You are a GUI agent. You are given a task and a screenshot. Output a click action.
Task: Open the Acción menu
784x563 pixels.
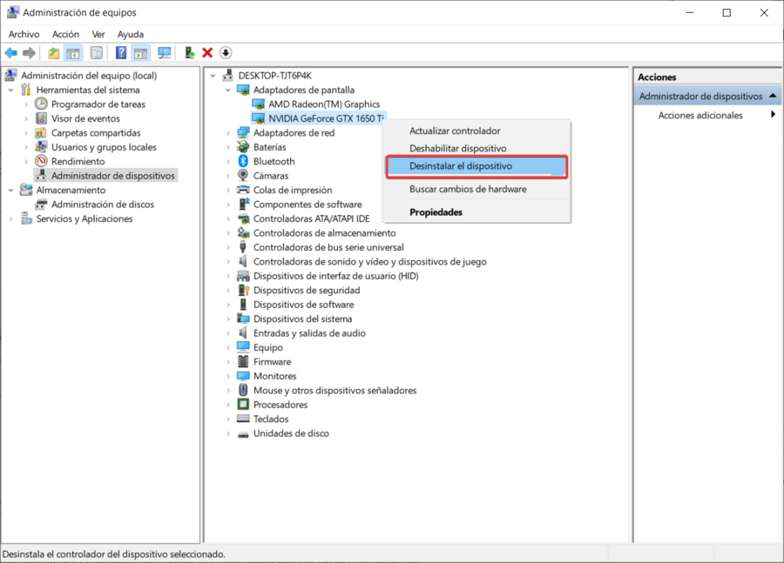tap(65, 34)
